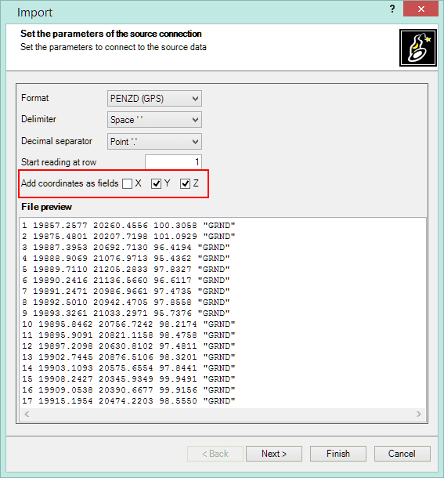Click the Next > button
The height and width of the screenshot is (478, 444).
pos(274,454)
